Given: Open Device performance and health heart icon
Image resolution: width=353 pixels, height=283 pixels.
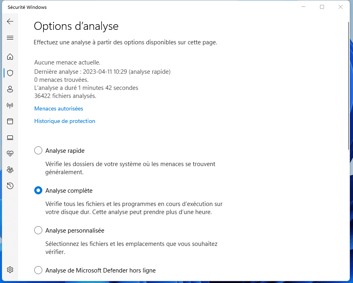Looking at the screenshot, I should [x=10, y=154].
